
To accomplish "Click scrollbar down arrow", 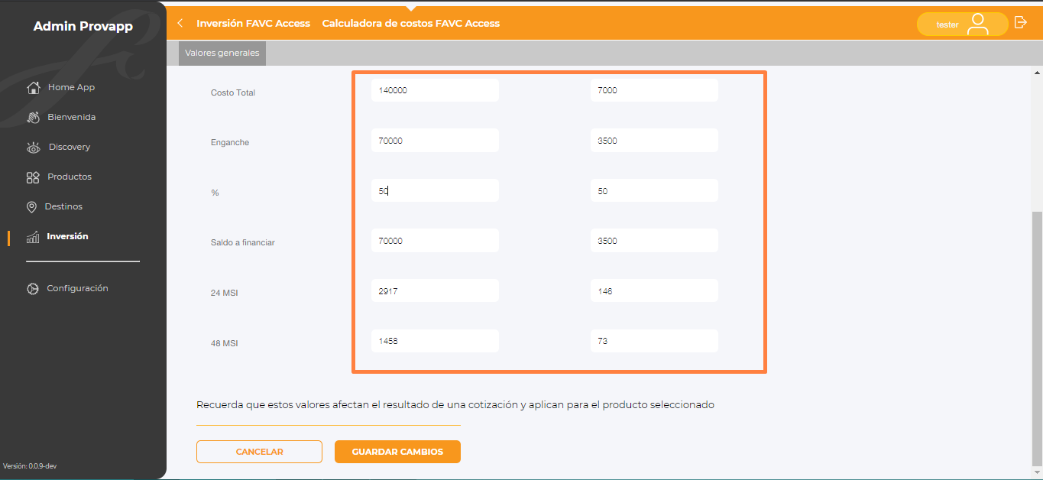I will click(x=1037, y=473).
